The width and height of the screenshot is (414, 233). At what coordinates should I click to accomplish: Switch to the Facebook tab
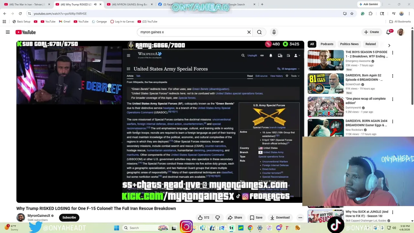165,5
